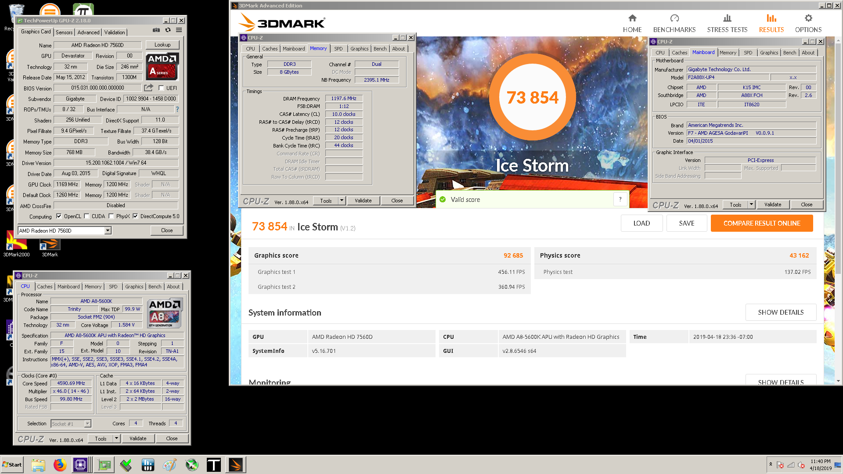Image resolution: width=843 pixels, height=474 pixels.
Task: Switch to GPU-Z Sensors tab
Action: [x=64, y=32]
